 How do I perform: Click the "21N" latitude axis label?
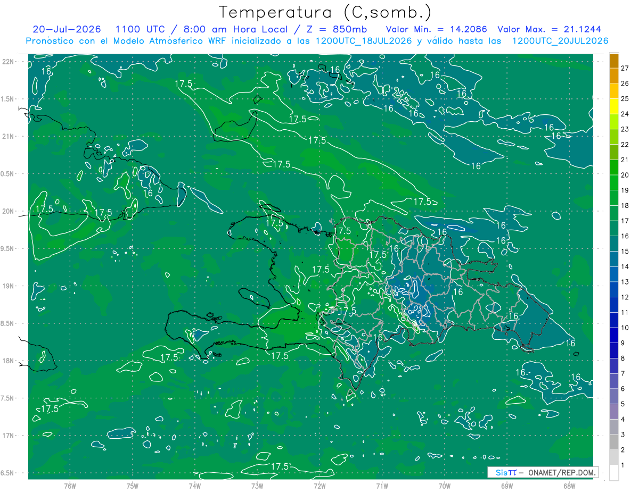[7, 136]
